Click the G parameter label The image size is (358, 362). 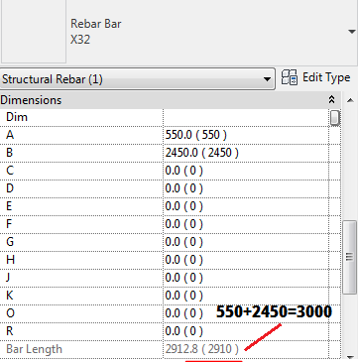coord(10,242)
